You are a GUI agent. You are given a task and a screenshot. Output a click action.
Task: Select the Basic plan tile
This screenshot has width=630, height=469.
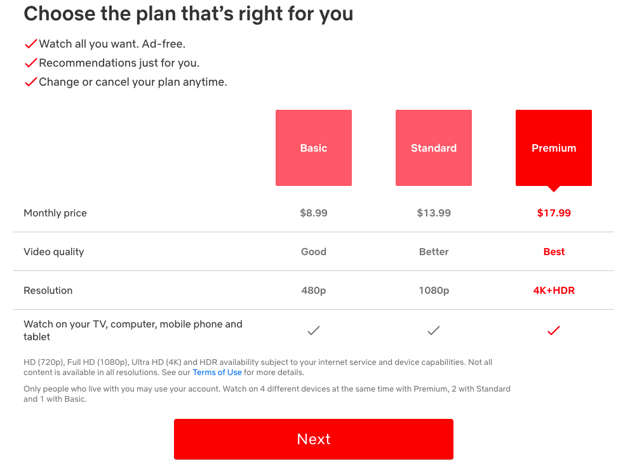click(x=313, y=148)
